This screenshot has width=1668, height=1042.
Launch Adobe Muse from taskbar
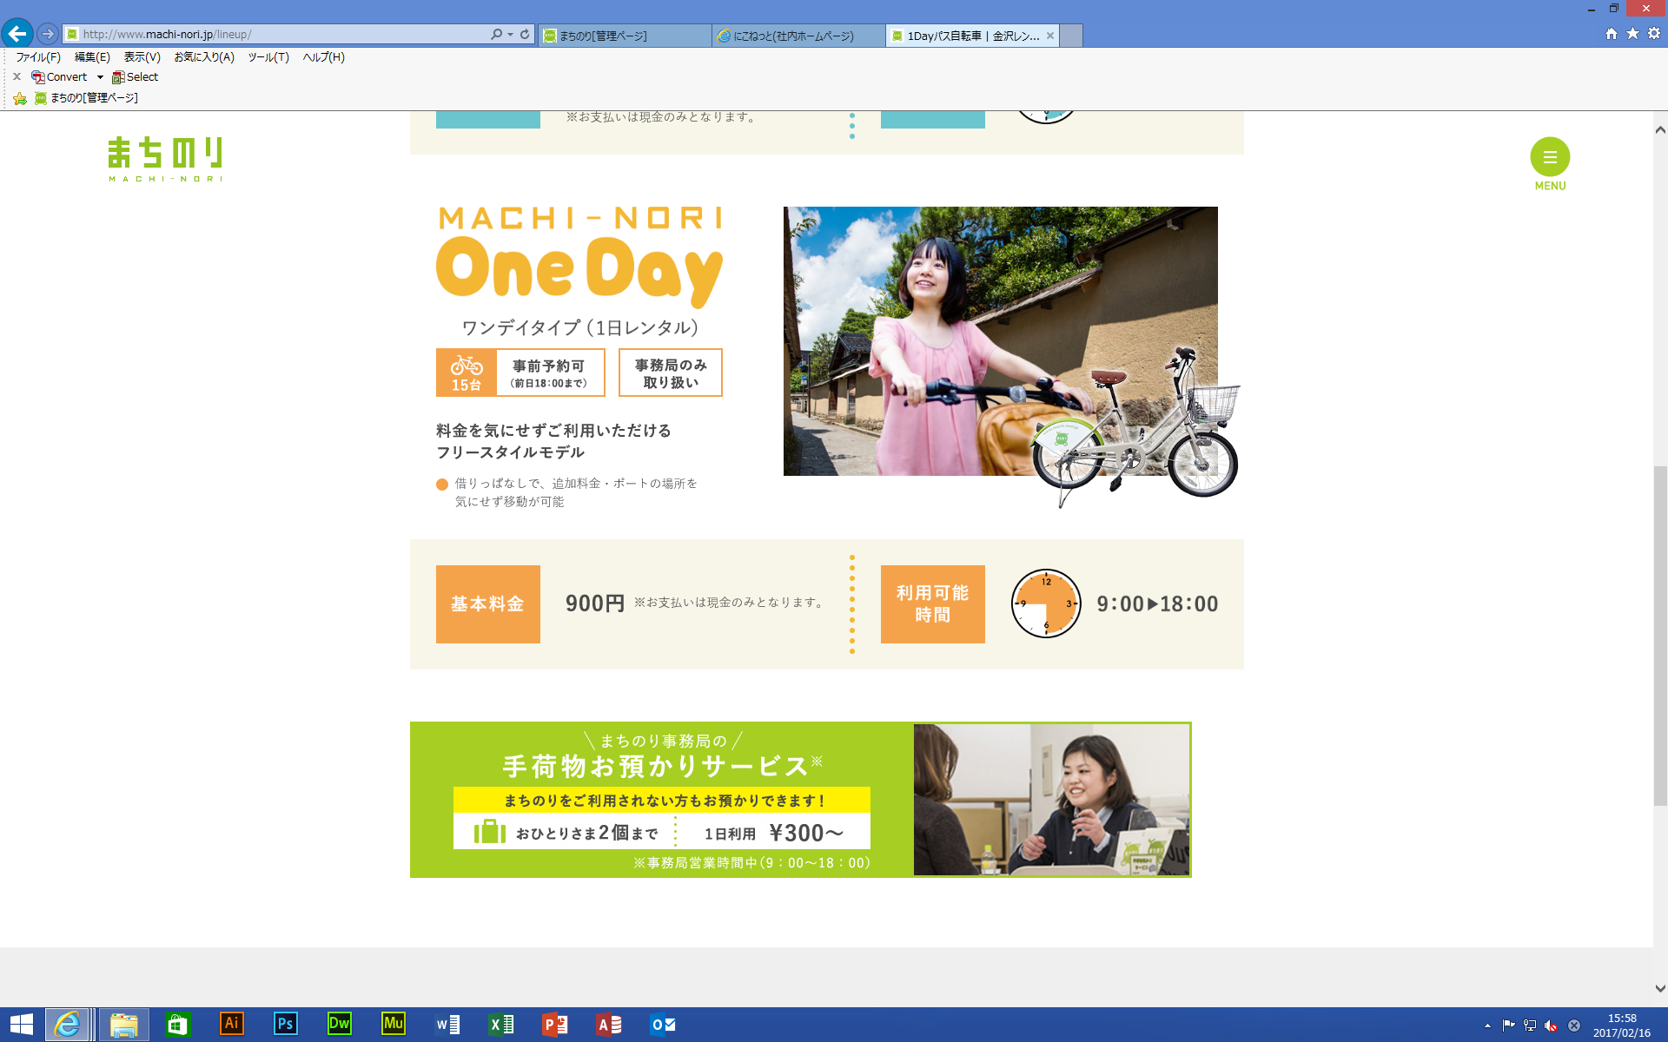tap(394, 1024)
